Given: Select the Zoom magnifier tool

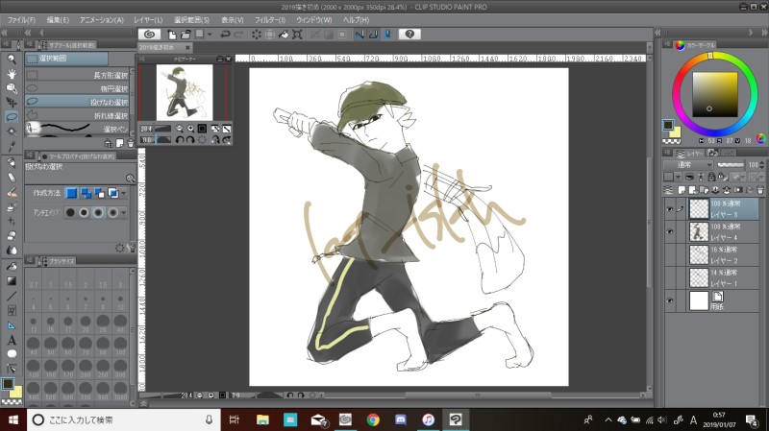Looking at the screenshot, I should point(12,60).
